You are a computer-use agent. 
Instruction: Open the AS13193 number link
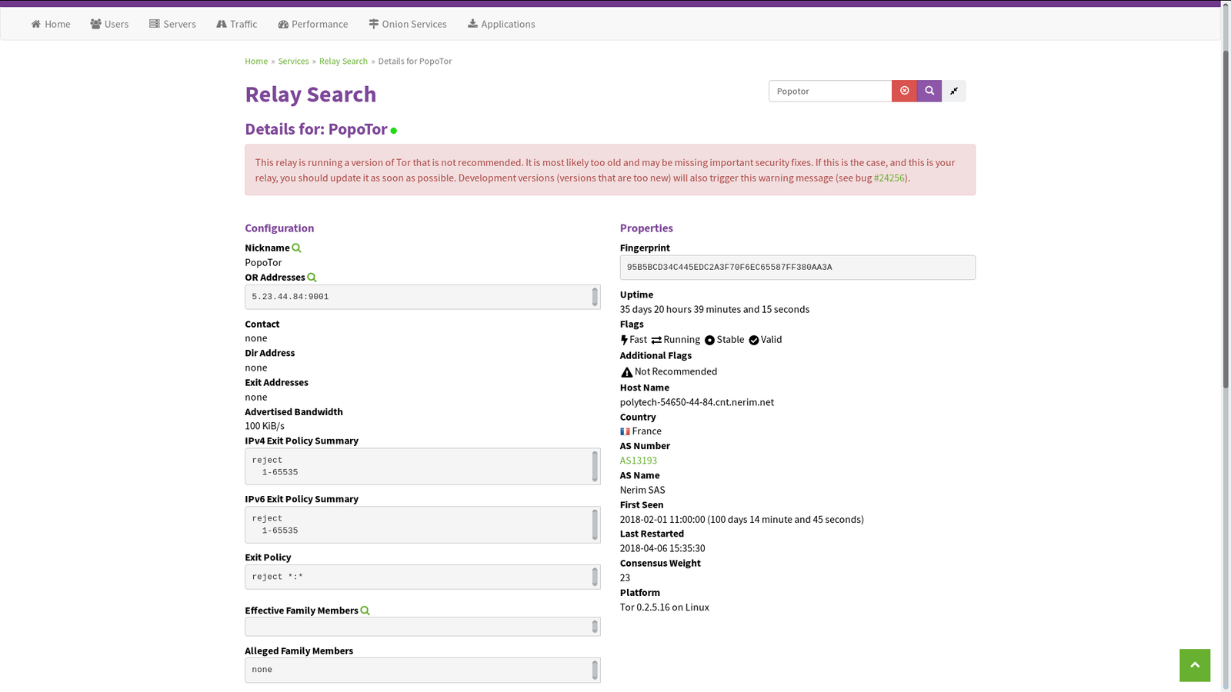[x=639, y=461]
